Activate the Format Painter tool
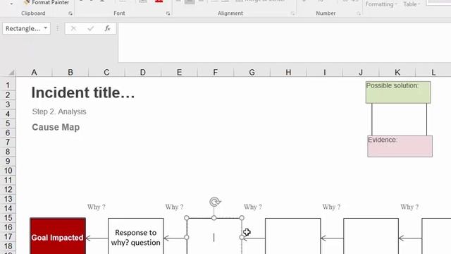 (47, 3)
